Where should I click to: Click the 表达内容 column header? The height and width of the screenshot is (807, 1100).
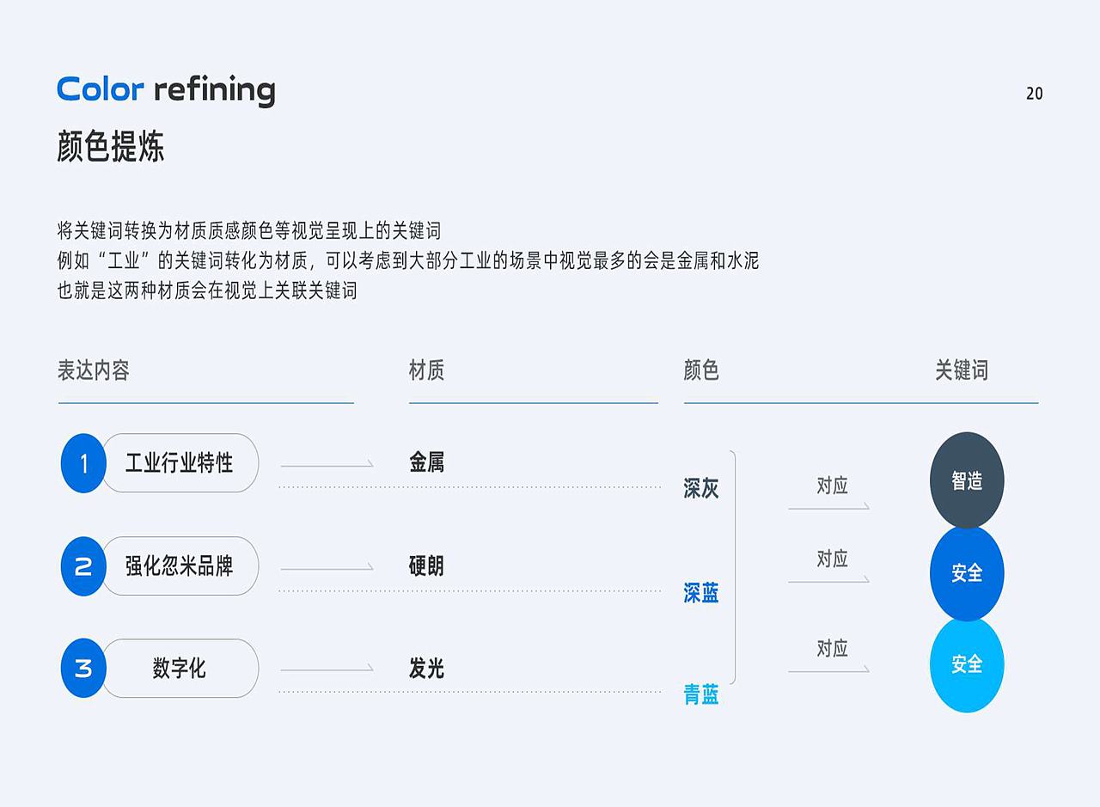(94, 370)
